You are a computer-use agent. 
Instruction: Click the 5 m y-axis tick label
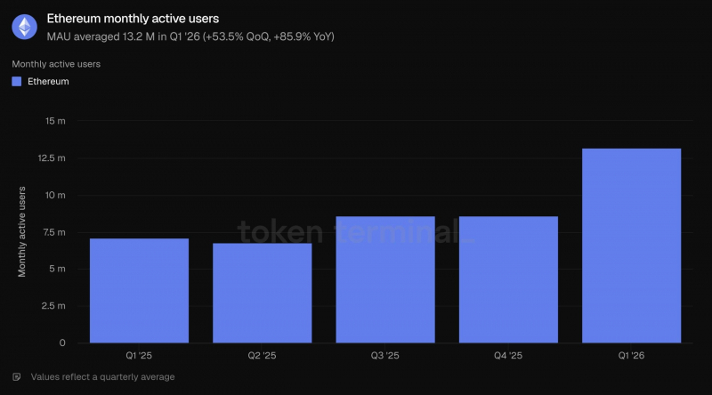click(58, 269)
